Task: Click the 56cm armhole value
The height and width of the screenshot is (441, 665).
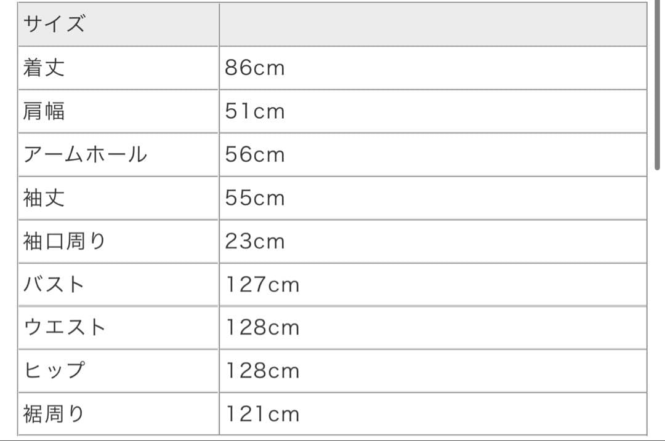Action: pos(255,154)
